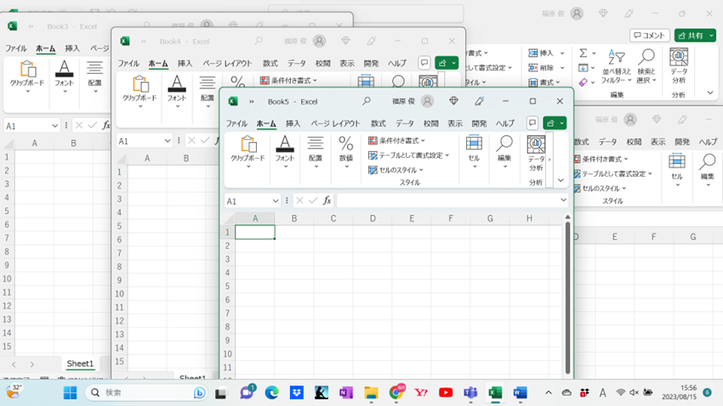Switch to Formulas (数式) tab in Book5
The height and width of the screenshot is (406, 723).
pos(379,123)
